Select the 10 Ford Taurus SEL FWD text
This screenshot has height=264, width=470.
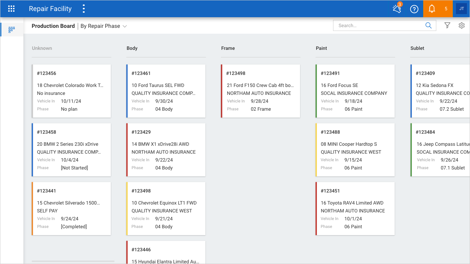pos(158,85)
